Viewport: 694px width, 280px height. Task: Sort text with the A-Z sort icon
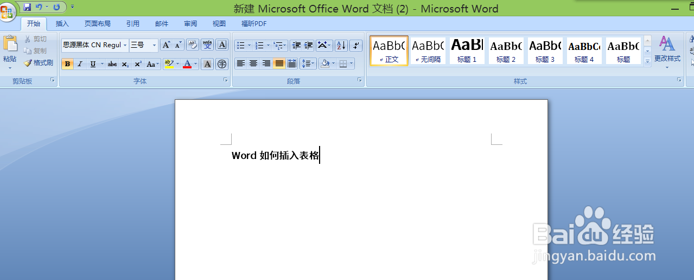point(341,45)
